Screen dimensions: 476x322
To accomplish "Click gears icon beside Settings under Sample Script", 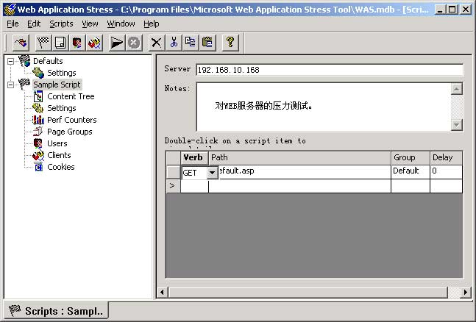I will pos(38,108).
